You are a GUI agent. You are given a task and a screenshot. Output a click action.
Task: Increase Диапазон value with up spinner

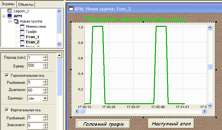45,89
